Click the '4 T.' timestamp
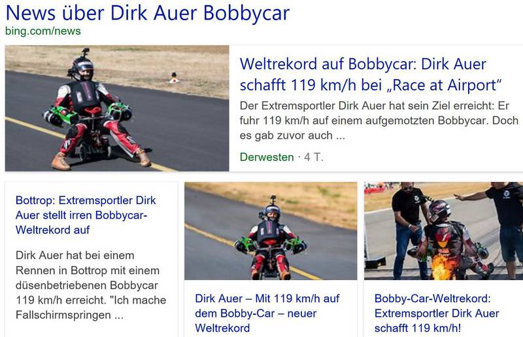Screen dimensions: 523x337 314,157
